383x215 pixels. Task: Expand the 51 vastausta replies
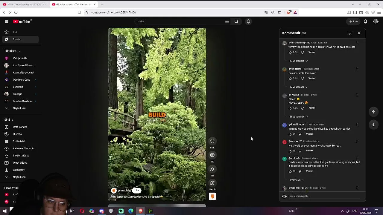tap(298, 117)
